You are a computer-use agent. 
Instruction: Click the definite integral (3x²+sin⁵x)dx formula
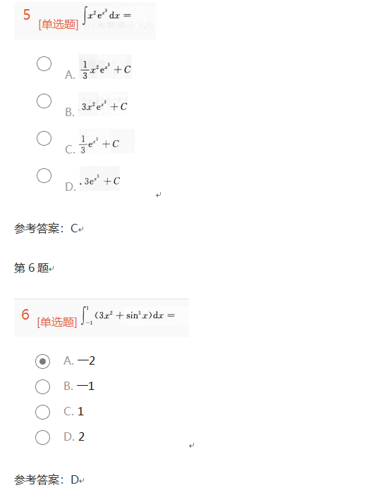[128, 315]
